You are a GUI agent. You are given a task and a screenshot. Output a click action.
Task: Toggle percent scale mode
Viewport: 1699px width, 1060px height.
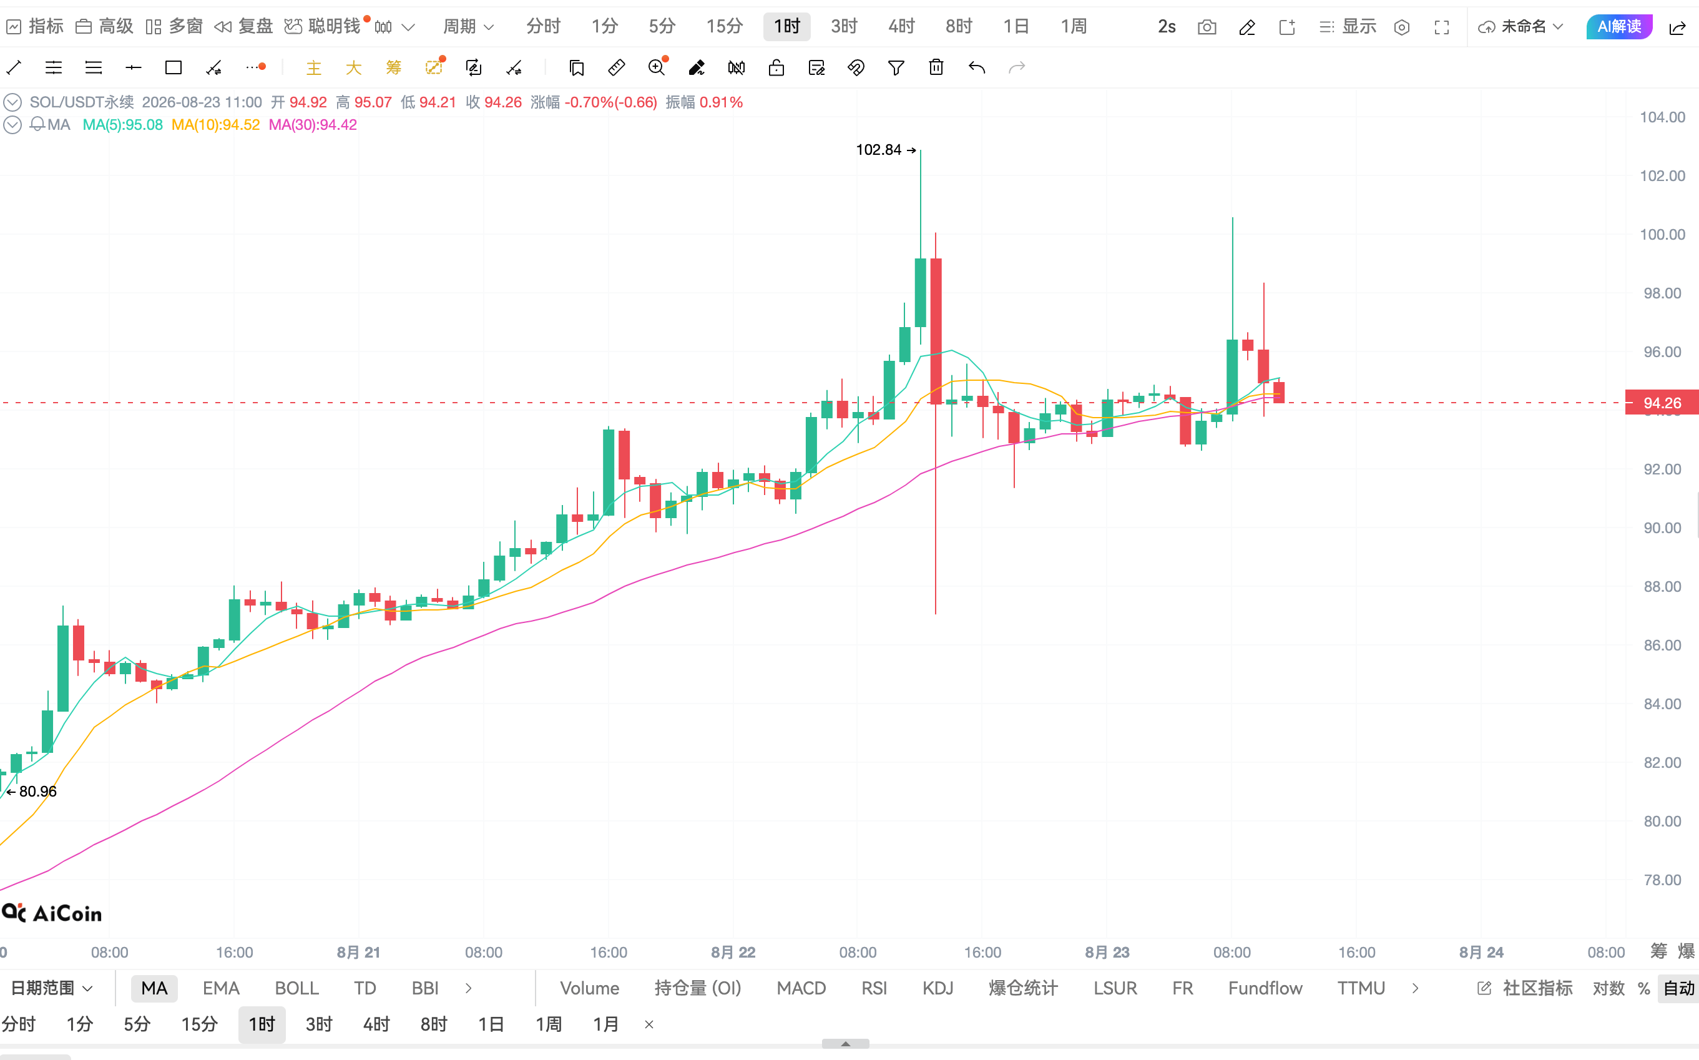point(1643,988)
